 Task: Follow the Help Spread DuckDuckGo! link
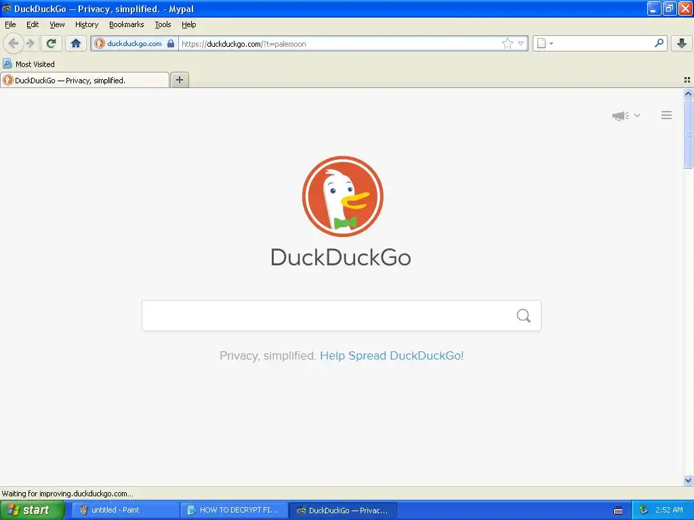point(392,355)
